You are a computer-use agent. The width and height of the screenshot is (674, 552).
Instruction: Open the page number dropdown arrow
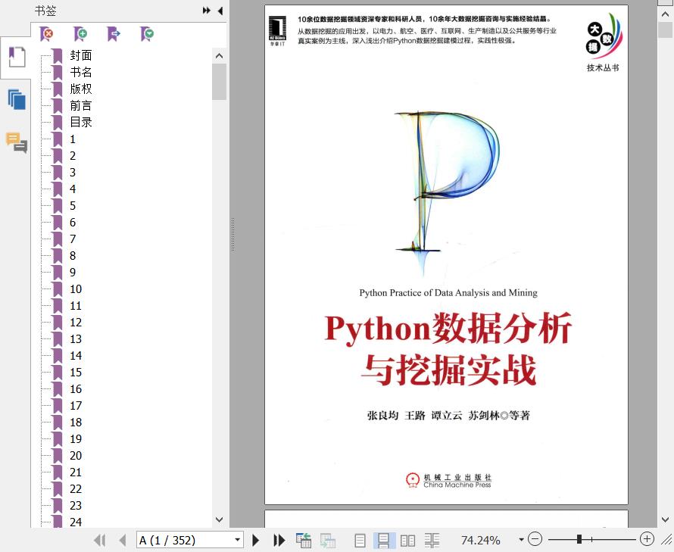point(237,540)
